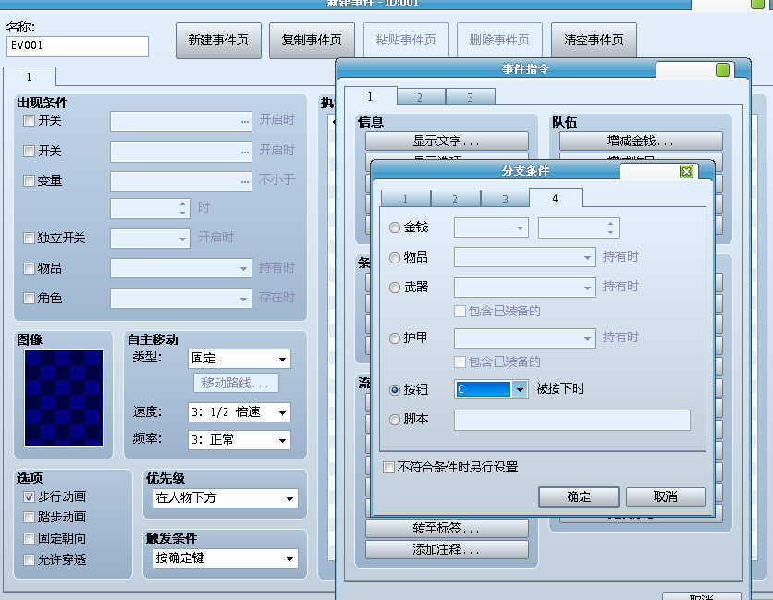Click the 复制事件页 button
This screenshot has width=773, height=600.
tap(312, 40)
